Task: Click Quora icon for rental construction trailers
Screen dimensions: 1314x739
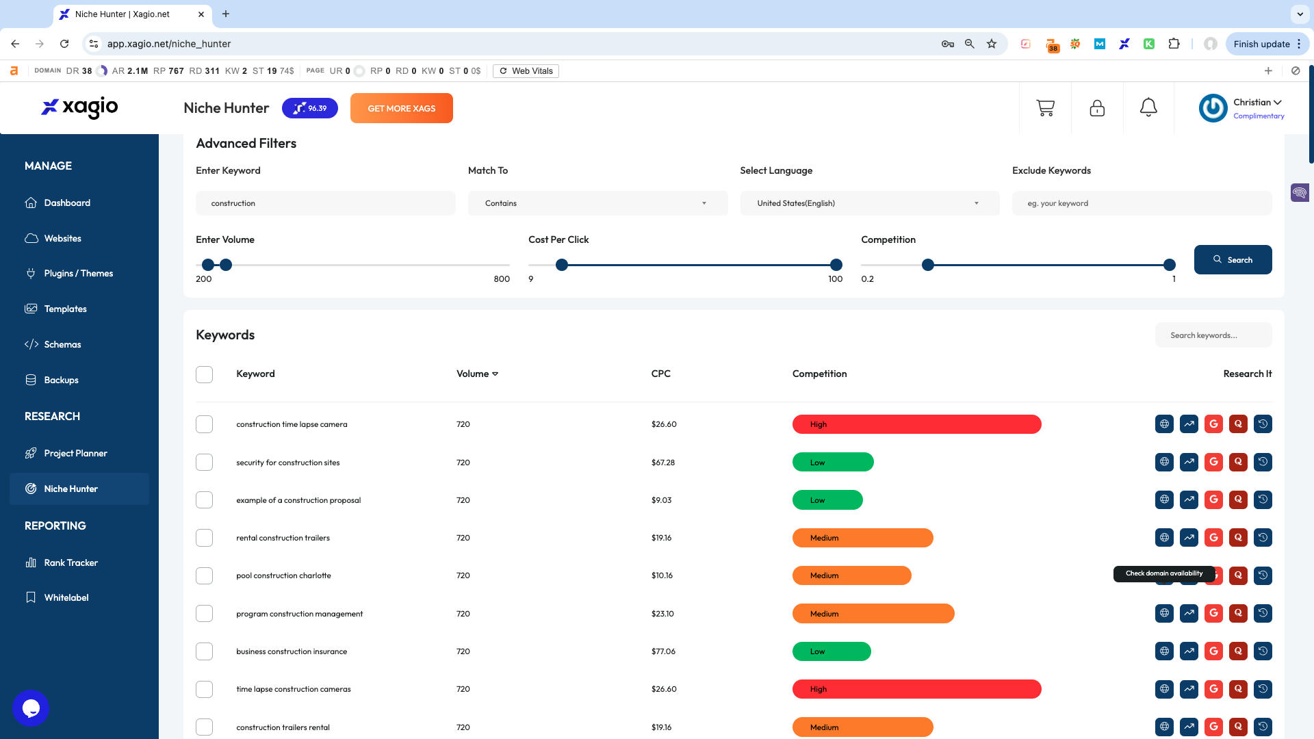Action: pos(1238,537)
